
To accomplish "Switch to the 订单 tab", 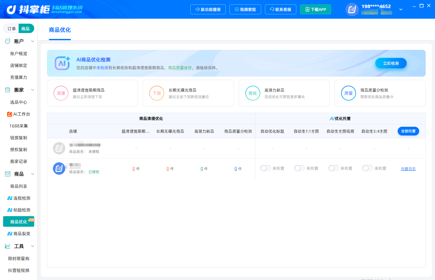I will click(x=12, y=29).
